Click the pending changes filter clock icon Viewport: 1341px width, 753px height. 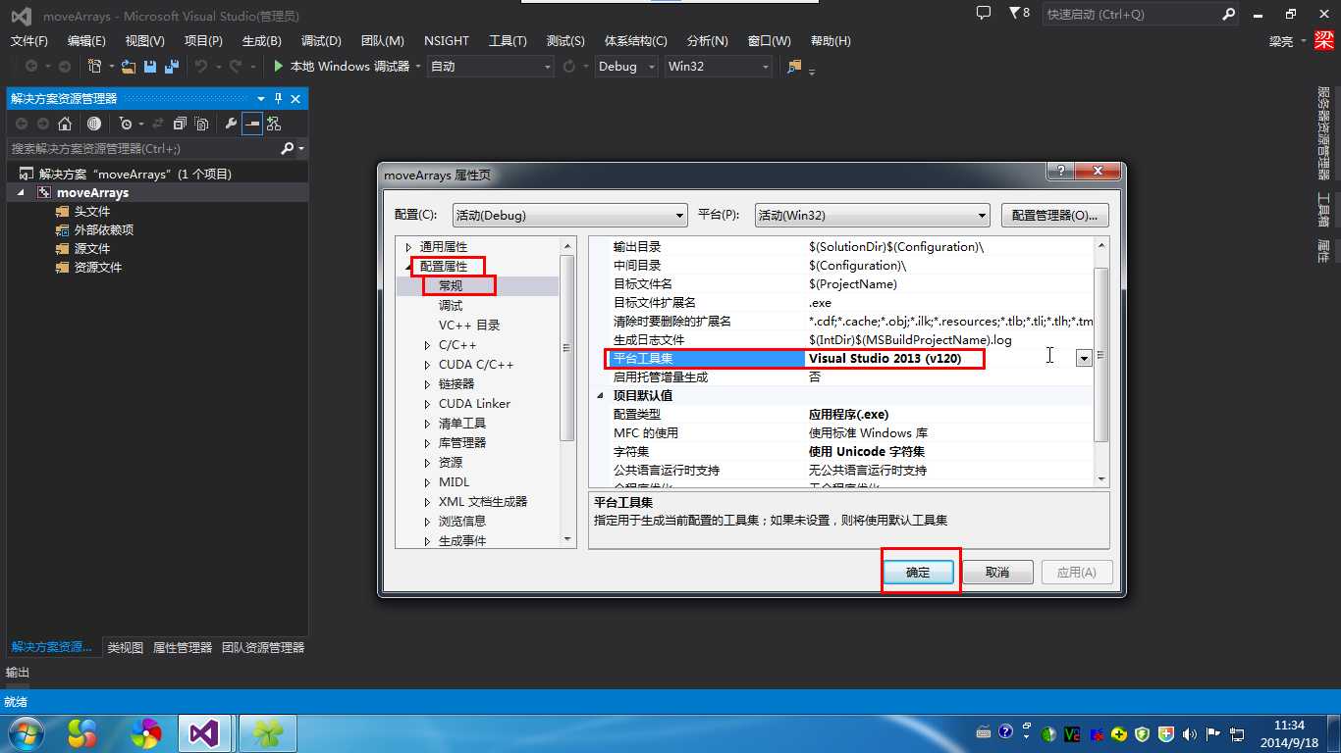click(x=125, y=124)
